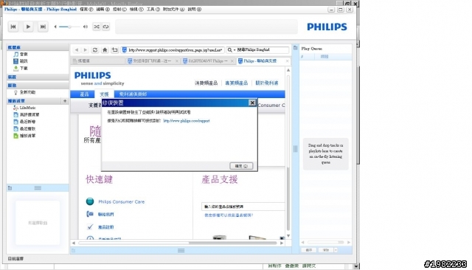
Task: Click the philips.com/support link in dialog
Action: 187,121
